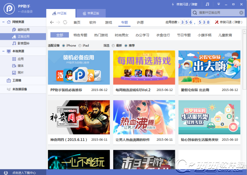Select 影音图铃 in the sidebar

tap(23, 43)
